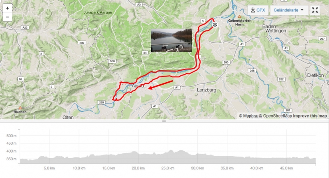329x178 pixels.
Task: Enter fullscreen map view
Action: 315,10
